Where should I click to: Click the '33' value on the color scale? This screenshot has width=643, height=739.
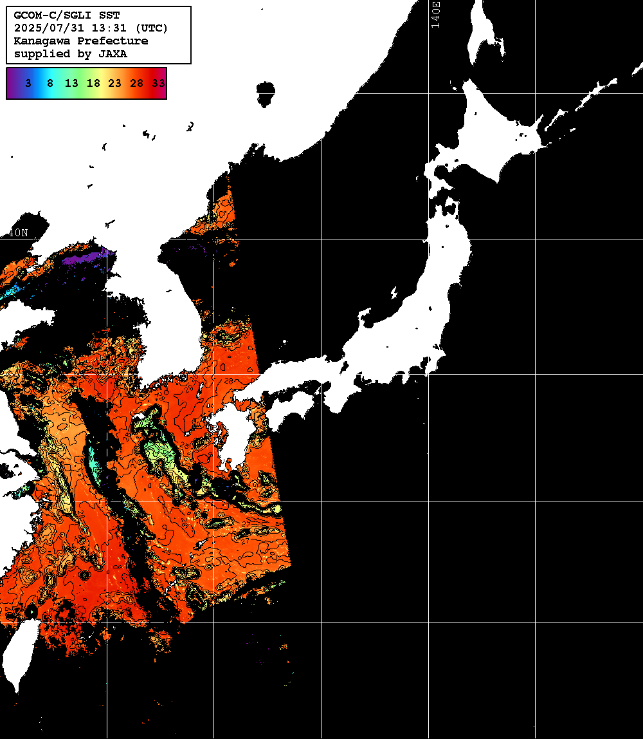(x=158, y=84)
